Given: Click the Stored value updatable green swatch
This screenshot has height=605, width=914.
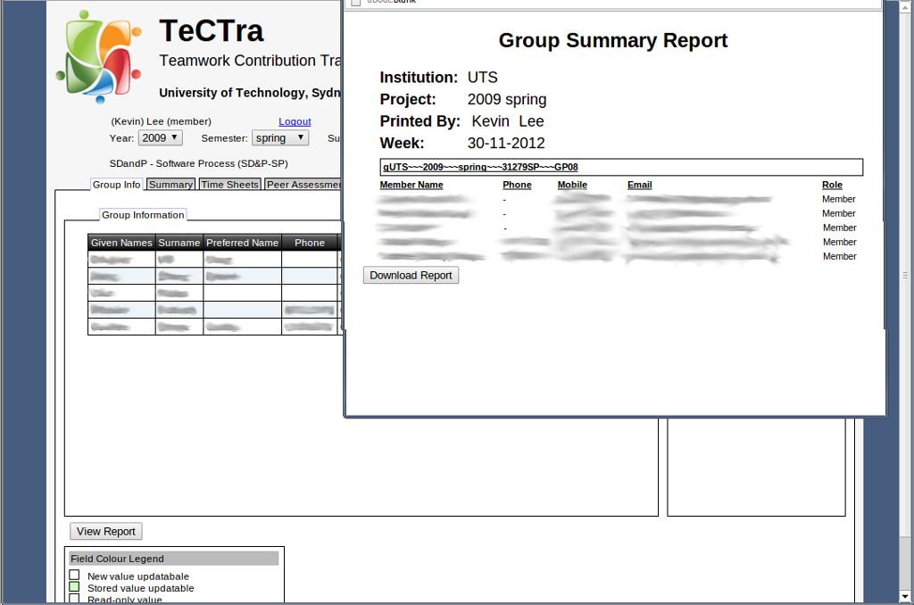Looking at the screenshot, I should 75,586.
